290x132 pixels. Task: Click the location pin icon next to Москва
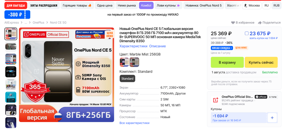click(x=246, y=6)
